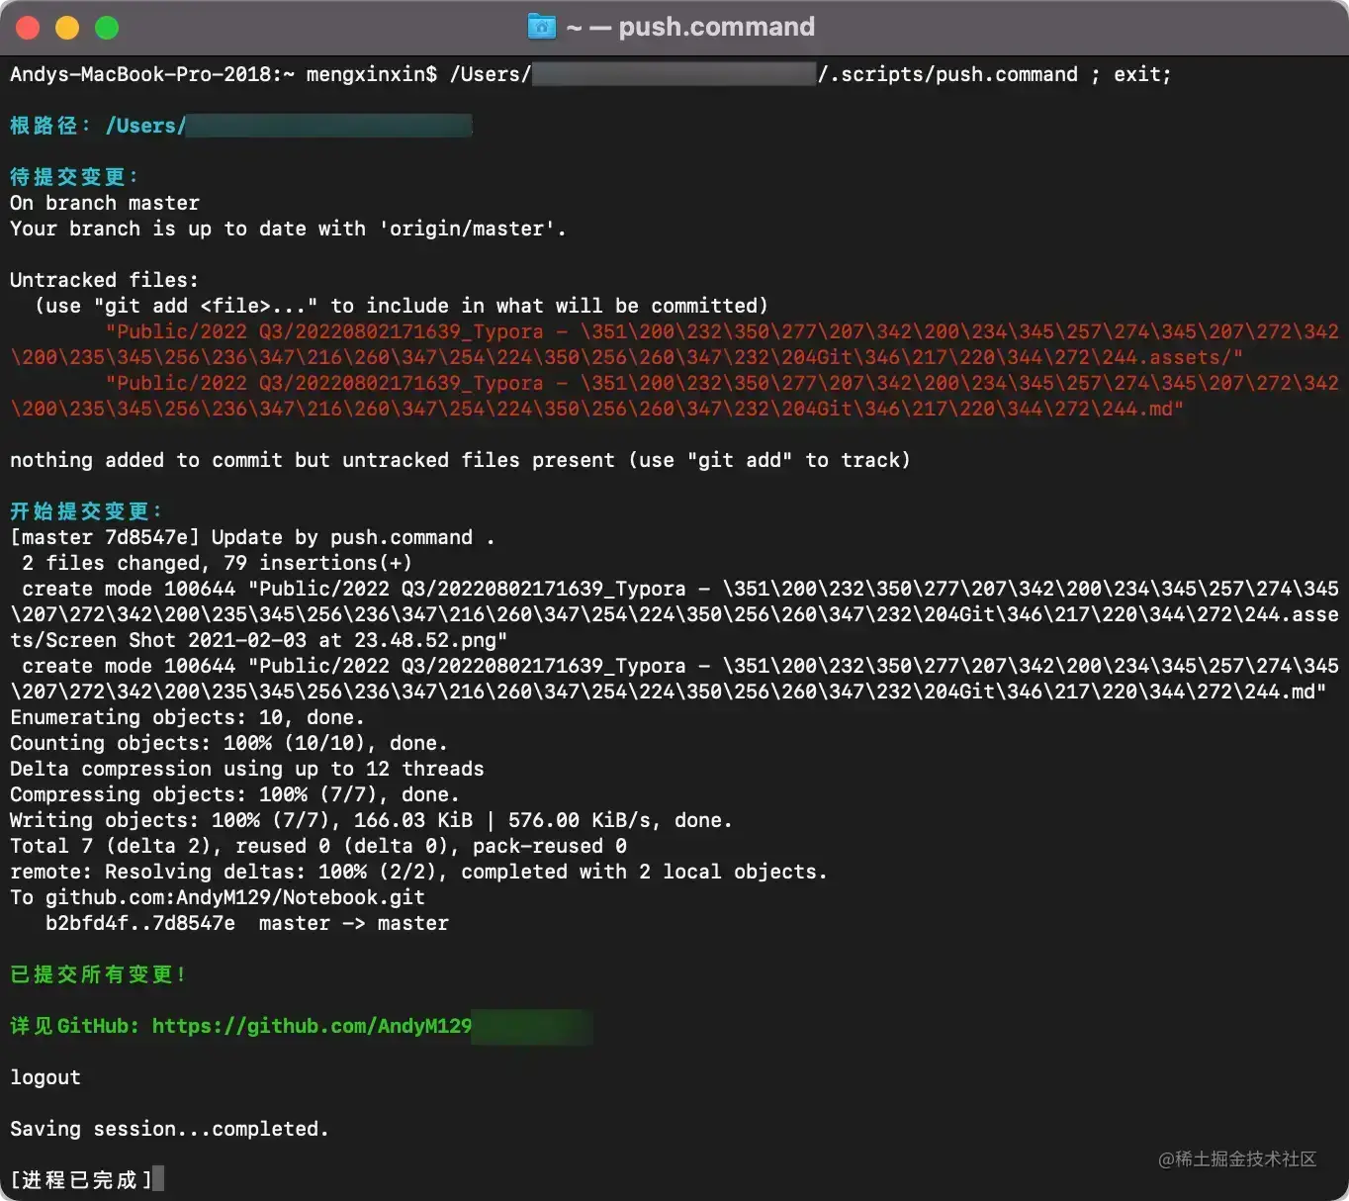
Task: Click the '/.scripts/push.command ; exit;' command text
Action: click(x=995, y=74)
